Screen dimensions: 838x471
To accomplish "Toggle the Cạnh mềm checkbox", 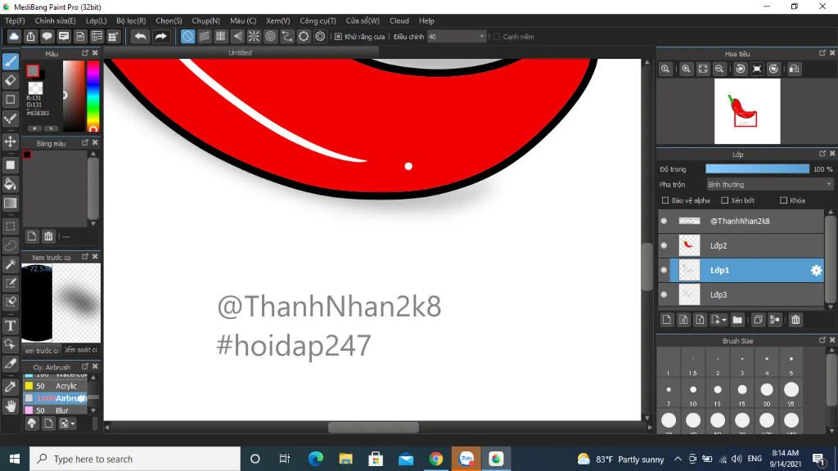I will tap(497, 37).
